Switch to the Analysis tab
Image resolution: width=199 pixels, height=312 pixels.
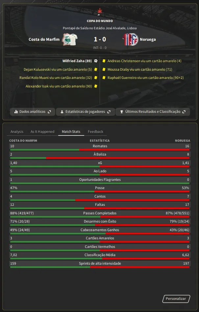click(x=17, y=132)
